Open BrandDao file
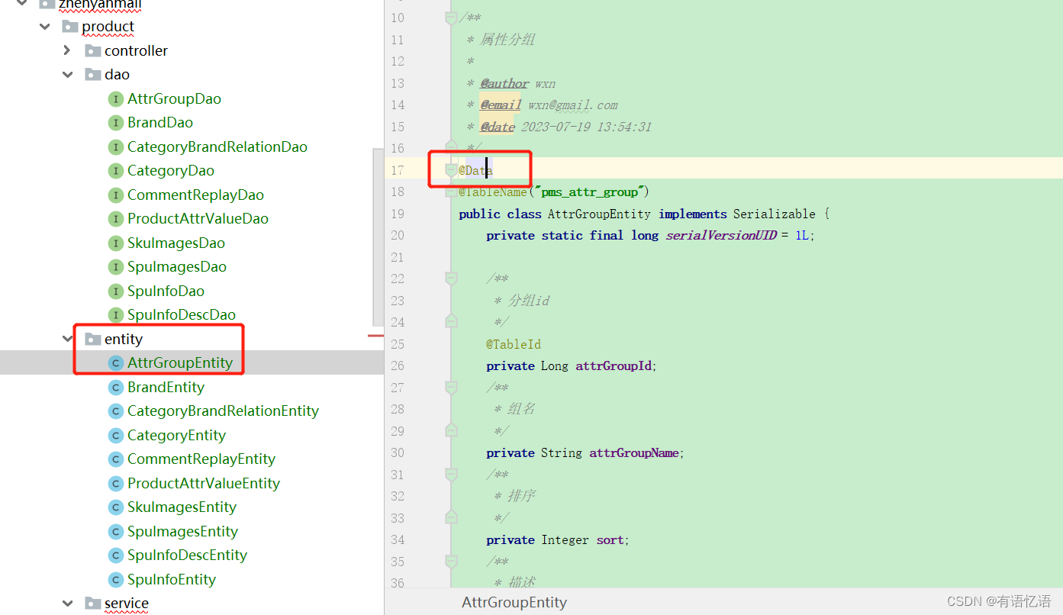 click(x=160, y=123)
